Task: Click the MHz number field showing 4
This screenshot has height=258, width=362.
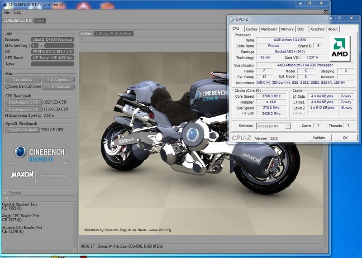Action: coord(35,46)
